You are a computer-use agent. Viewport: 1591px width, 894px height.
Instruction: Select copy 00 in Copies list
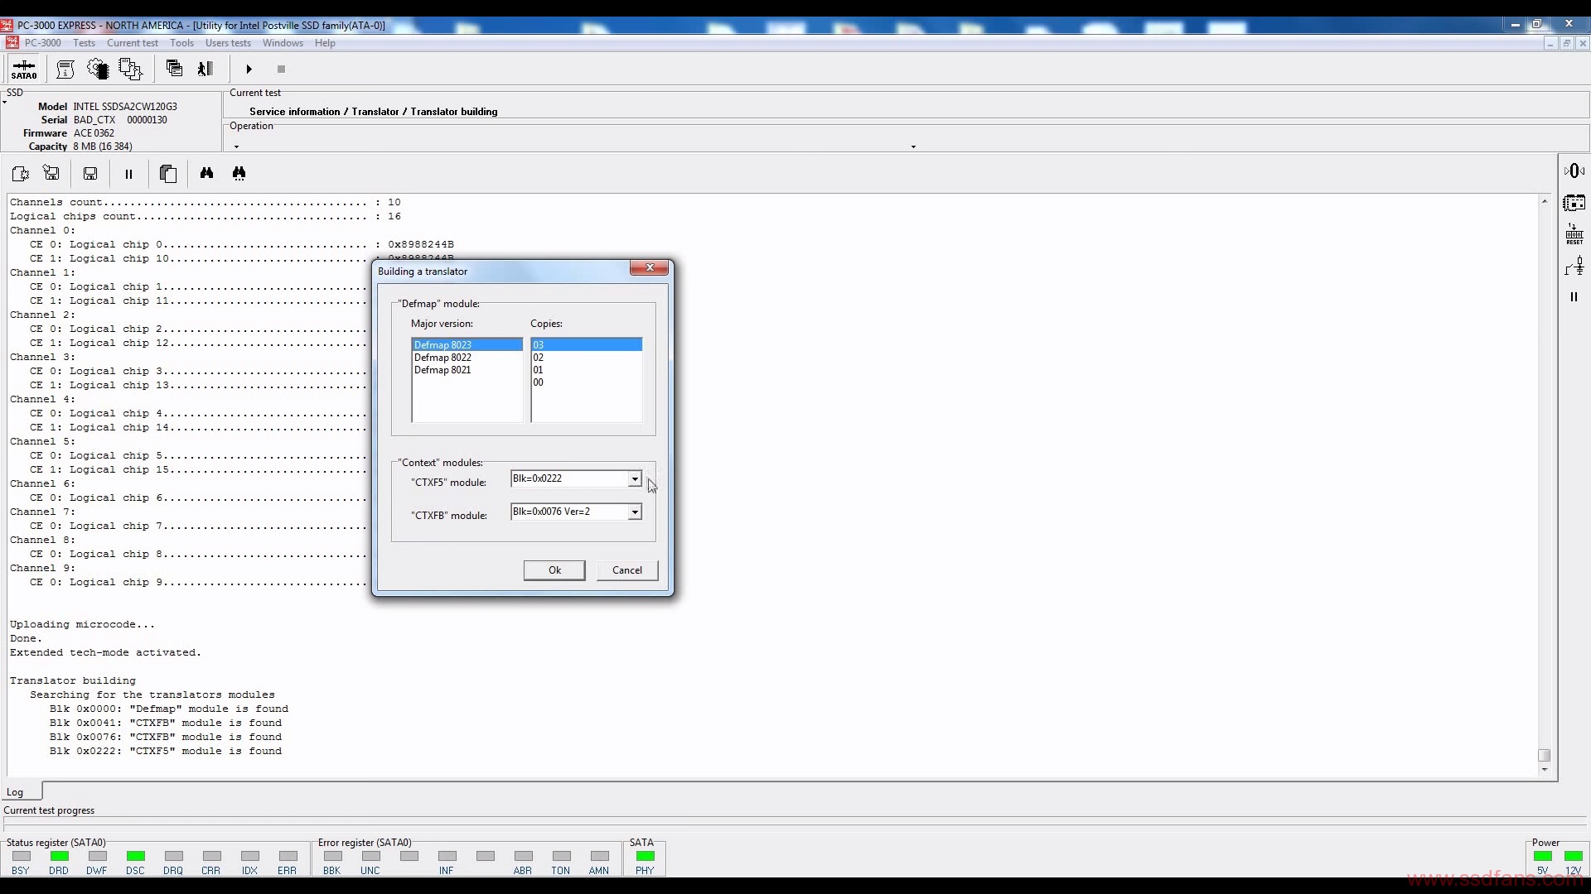587,382
